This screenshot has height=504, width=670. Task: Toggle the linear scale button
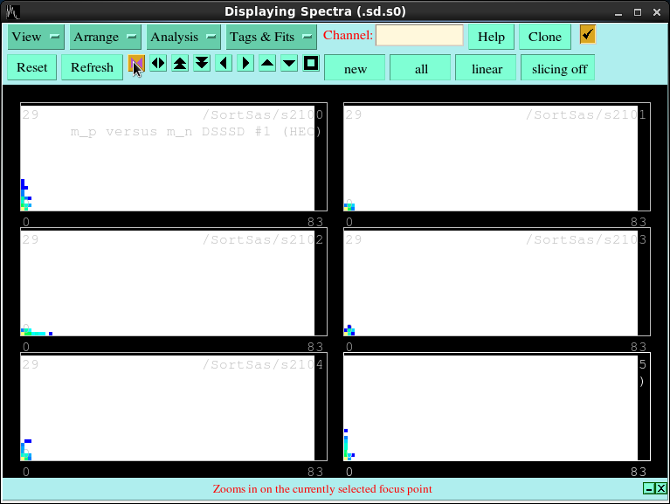487,68
